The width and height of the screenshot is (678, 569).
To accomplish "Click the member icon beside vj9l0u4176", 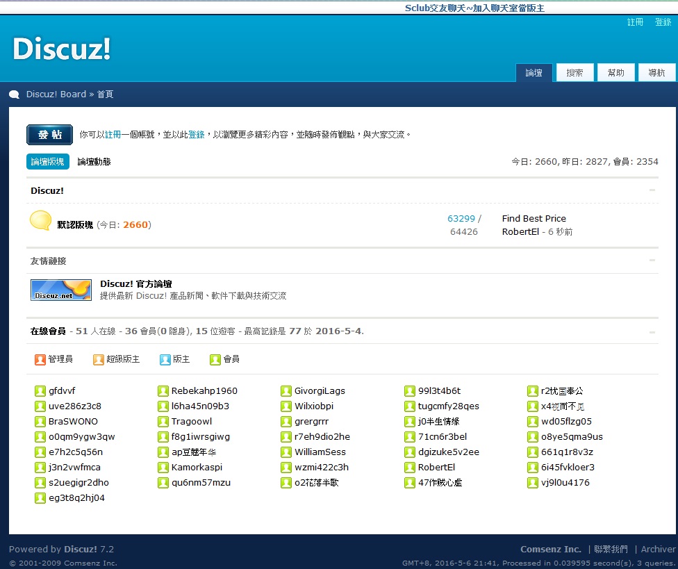I will (x=533, y=483).
